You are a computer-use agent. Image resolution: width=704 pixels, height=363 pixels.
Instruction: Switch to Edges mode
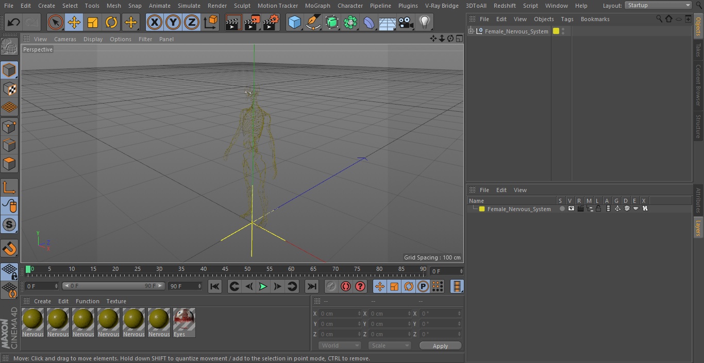click(9, 146)
